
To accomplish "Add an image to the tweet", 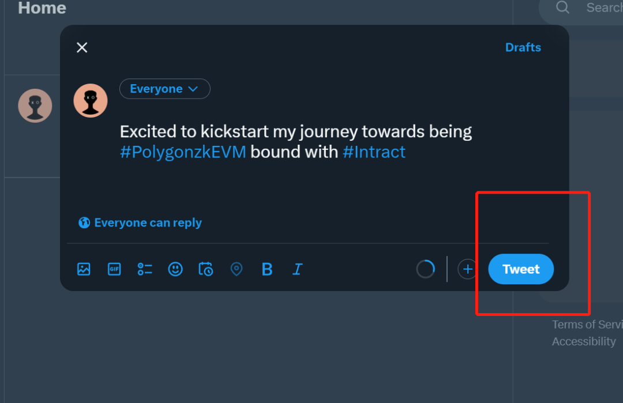I will [84, 269].
